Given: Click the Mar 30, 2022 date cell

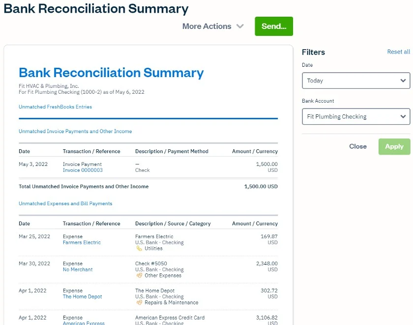Looking at the screenshot, I should click(34, 264).
